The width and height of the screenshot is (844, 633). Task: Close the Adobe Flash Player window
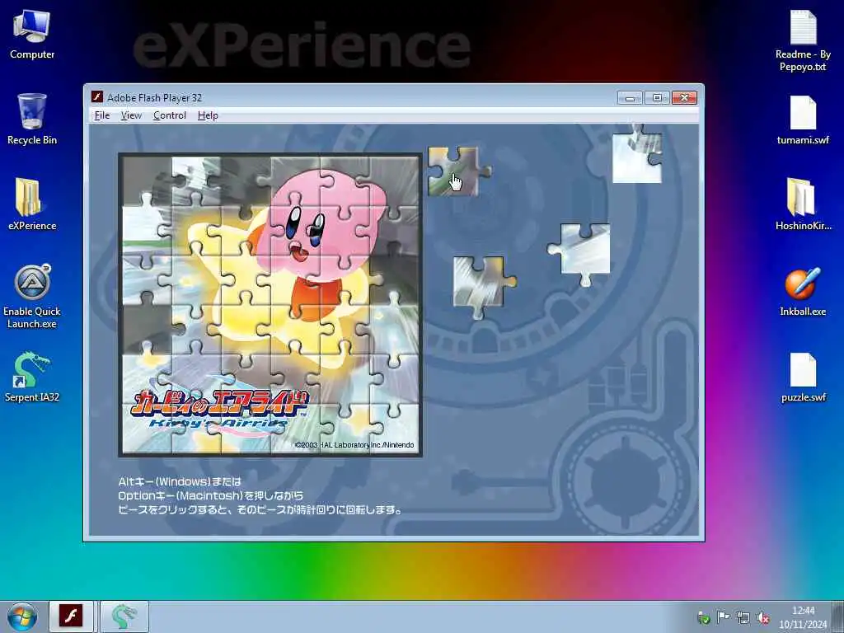coord(684,97)
